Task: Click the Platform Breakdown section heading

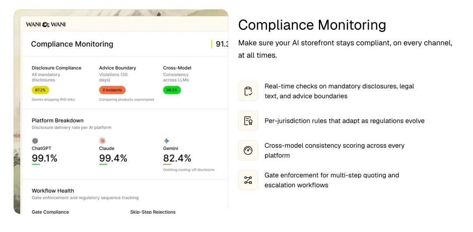Action: point(58,121)
